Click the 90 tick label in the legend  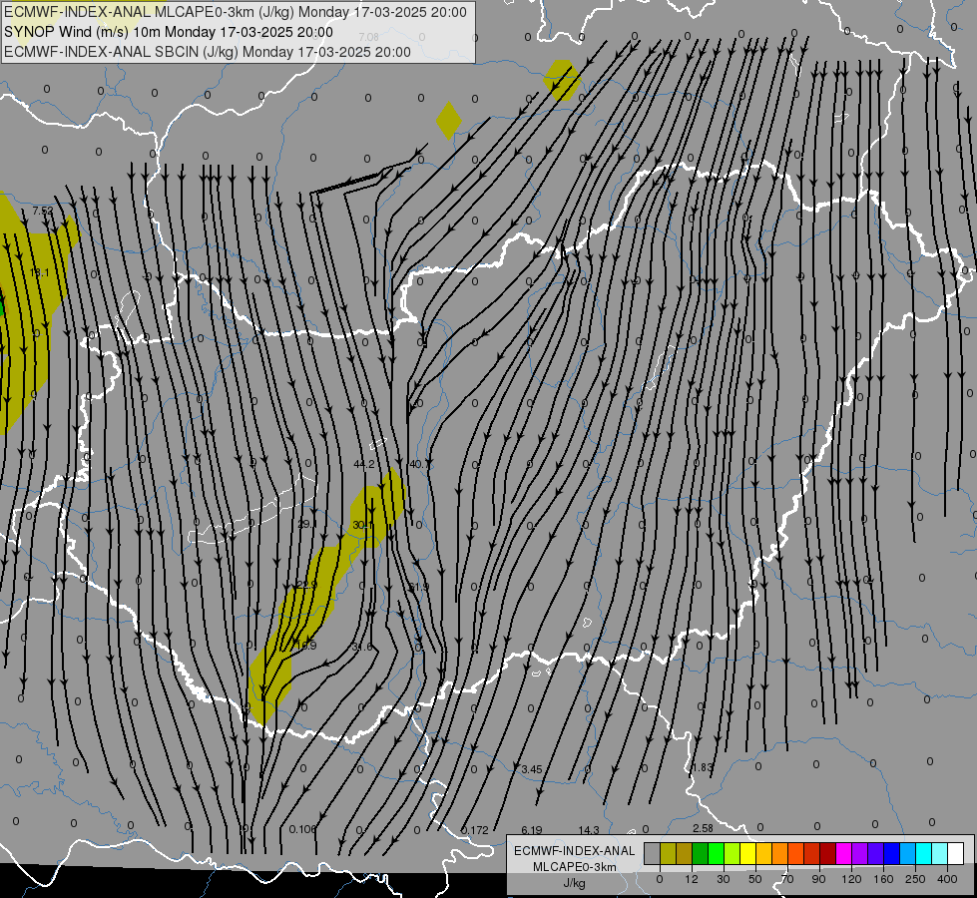(x=818, y=879)
